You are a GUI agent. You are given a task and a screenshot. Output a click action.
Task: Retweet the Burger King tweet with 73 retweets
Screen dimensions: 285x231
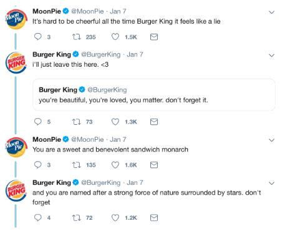pyautogui.click(x=76, y=122)
